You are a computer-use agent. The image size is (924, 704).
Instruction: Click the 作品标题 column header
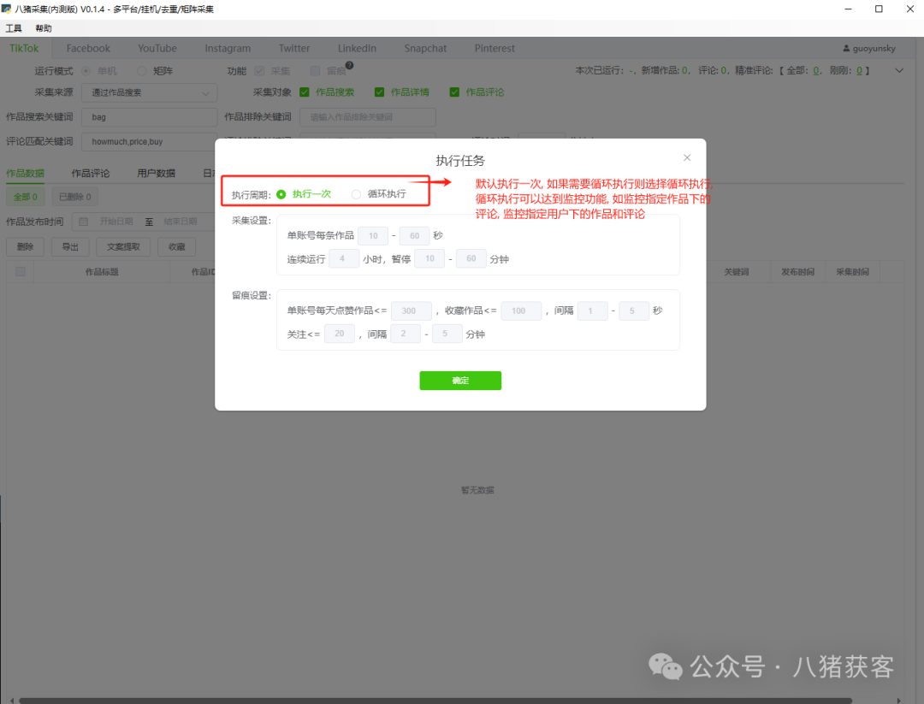[102, 271]
